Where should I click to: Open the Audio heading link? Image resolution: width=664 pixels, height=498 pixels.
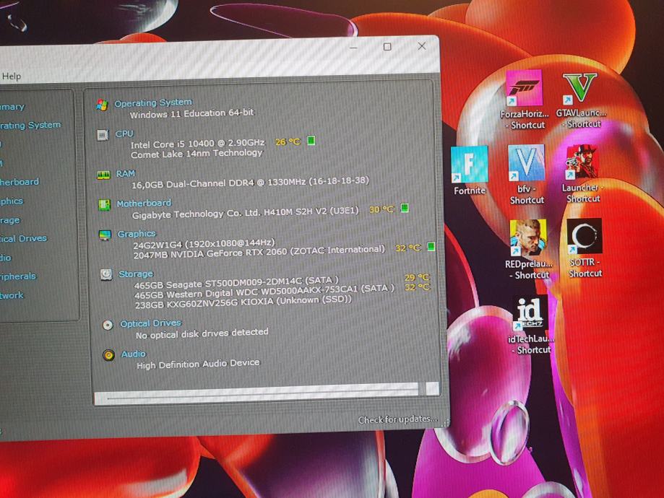[x=134, y=354]
